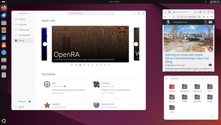221x125 pixels.
Task: Select the Linux, SteamOS browser tab
Action: (x=183, y=12)
